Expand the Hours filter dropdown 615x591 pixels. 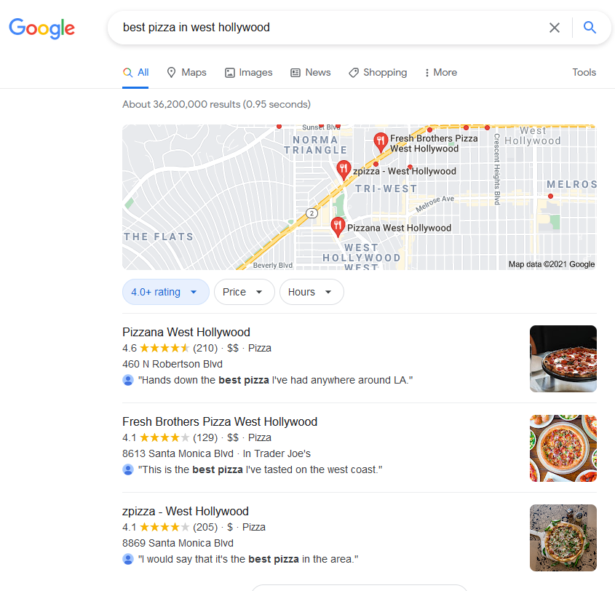click(x=312, y=292)
